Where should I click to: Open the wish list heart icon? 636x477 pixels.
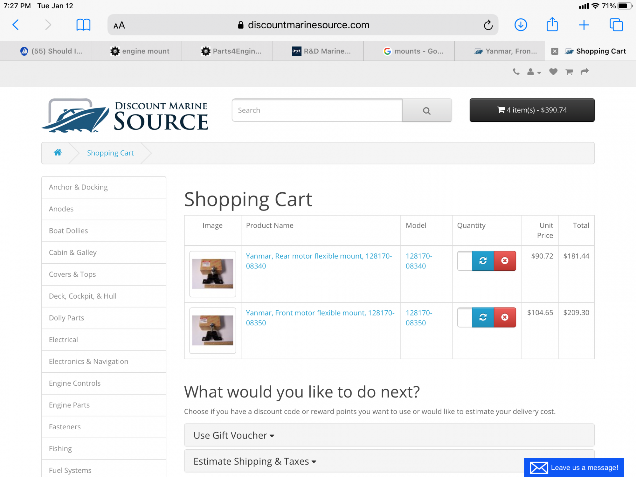point(553,72)
